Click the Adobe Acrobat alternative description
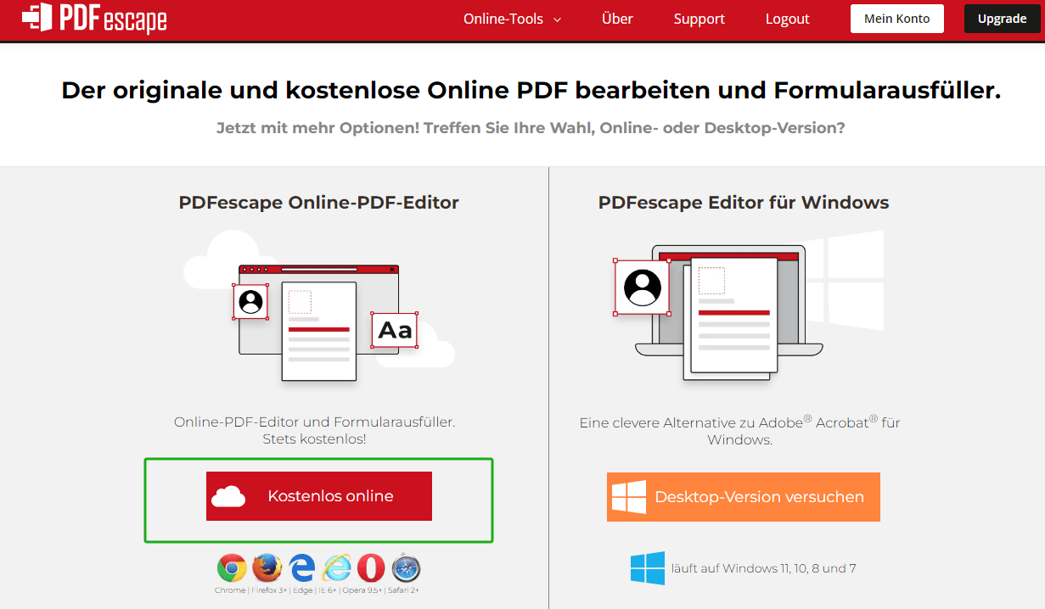Image resolution: width=1045 pixels, height=609 pixels. [x=740, y=431]
